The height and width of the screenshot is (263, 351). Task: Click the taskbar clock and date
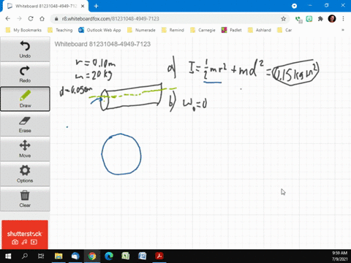[339, 256]
